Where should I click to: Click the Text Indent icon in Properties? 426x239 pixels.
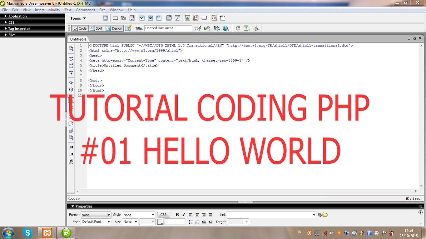pos(210,222)
